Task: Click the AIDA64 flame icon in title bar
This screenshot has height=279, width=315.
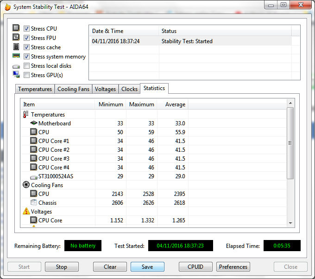Action: point(7,7)
